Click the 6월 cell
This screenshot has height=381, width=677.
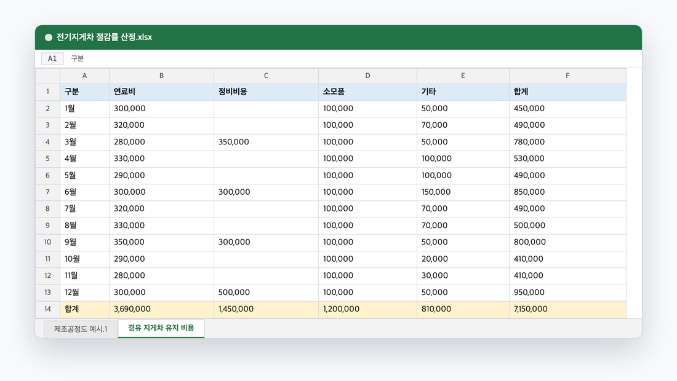[x=85, y=192]
